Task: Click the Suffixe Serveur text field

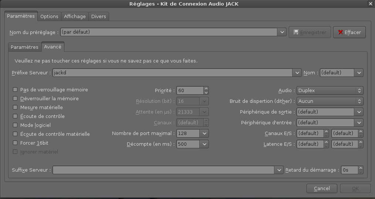Action: (x=163, y=170)
